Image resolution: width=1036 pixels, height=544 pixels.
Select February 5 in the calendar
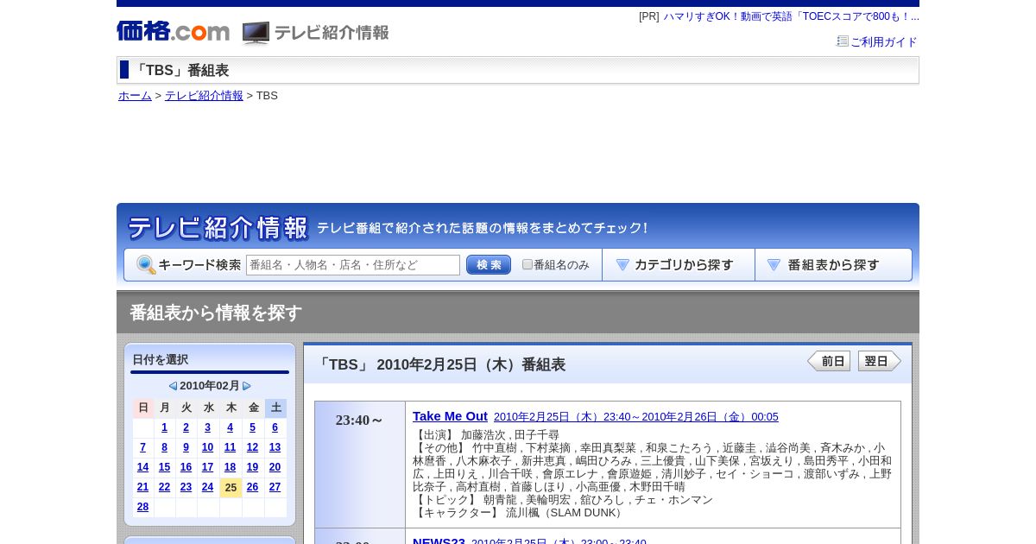point(252,427)
